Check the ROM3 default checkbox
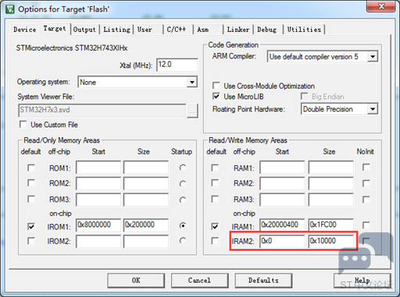400x297 pixels. (31, 199)
